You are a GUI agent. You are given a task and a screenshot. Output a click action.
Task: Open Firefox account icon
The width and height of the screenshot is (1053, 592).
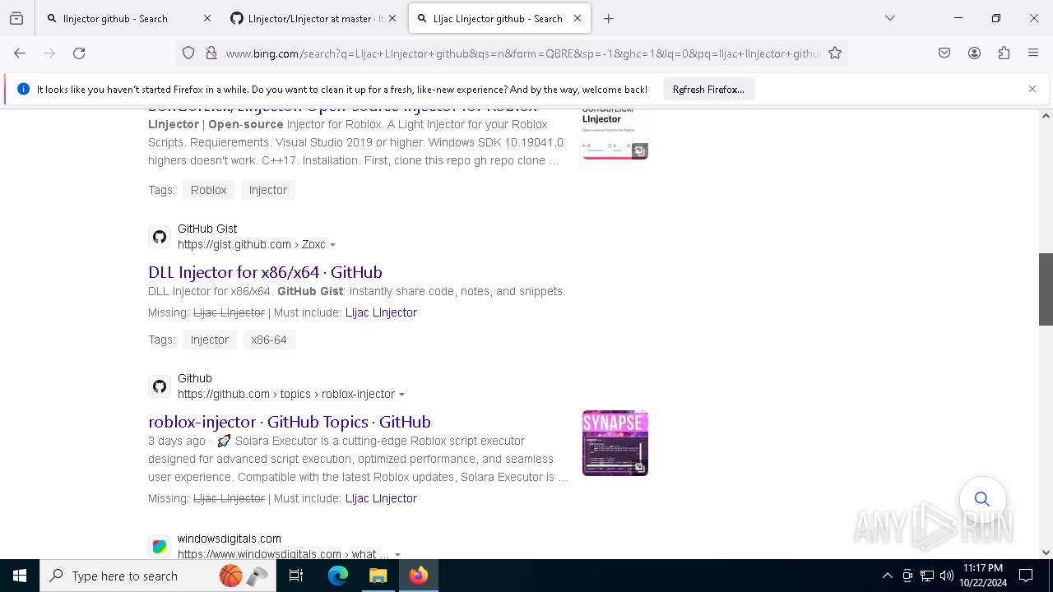point(974,53)
